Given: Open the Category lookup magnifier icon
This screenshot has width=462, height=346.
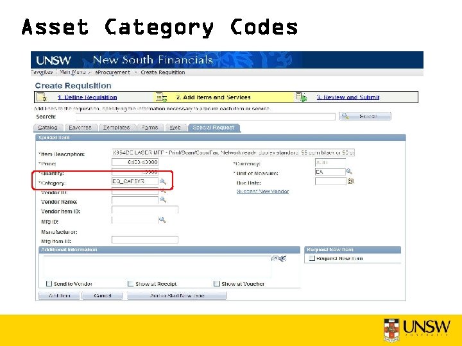Looking at the screenshot, I should coord(162,181).
